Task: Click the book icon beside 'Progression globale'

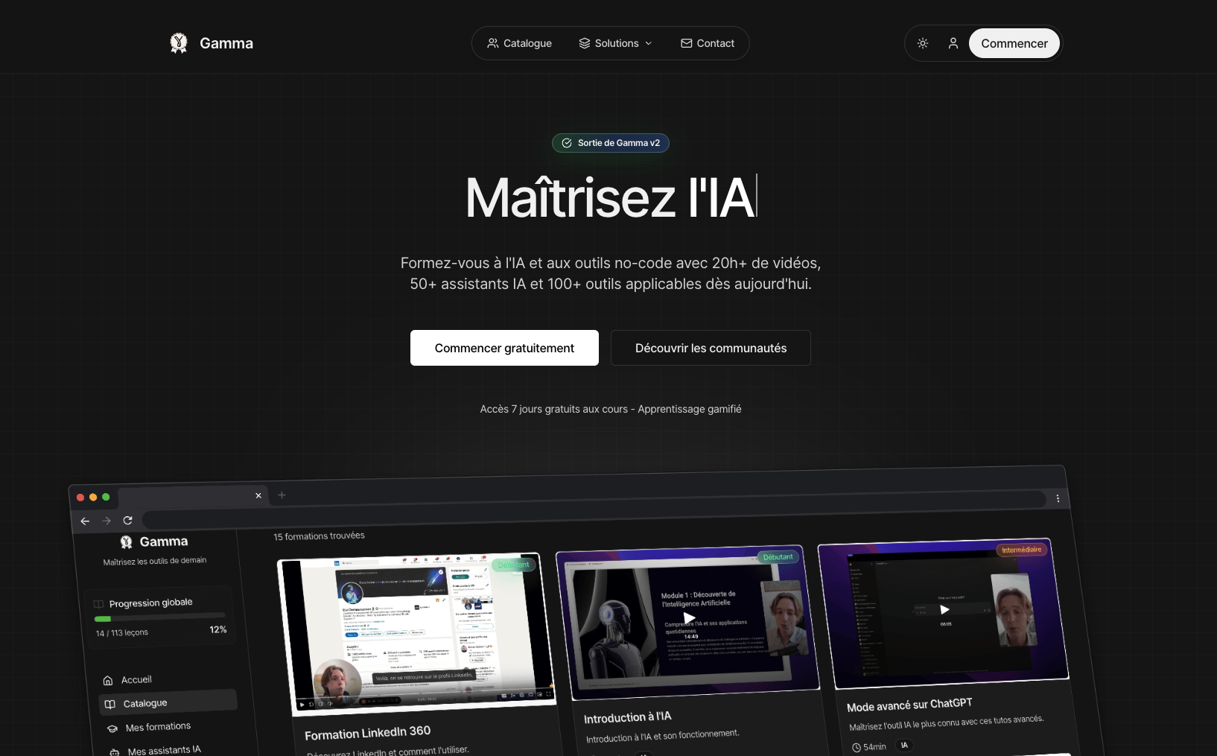Action: (98, 604)
